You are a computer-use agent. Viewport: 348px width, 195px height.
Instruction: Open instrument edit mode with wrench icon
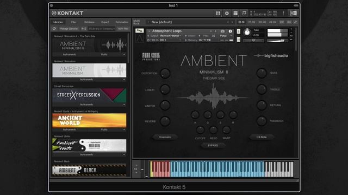pos(139,31)
